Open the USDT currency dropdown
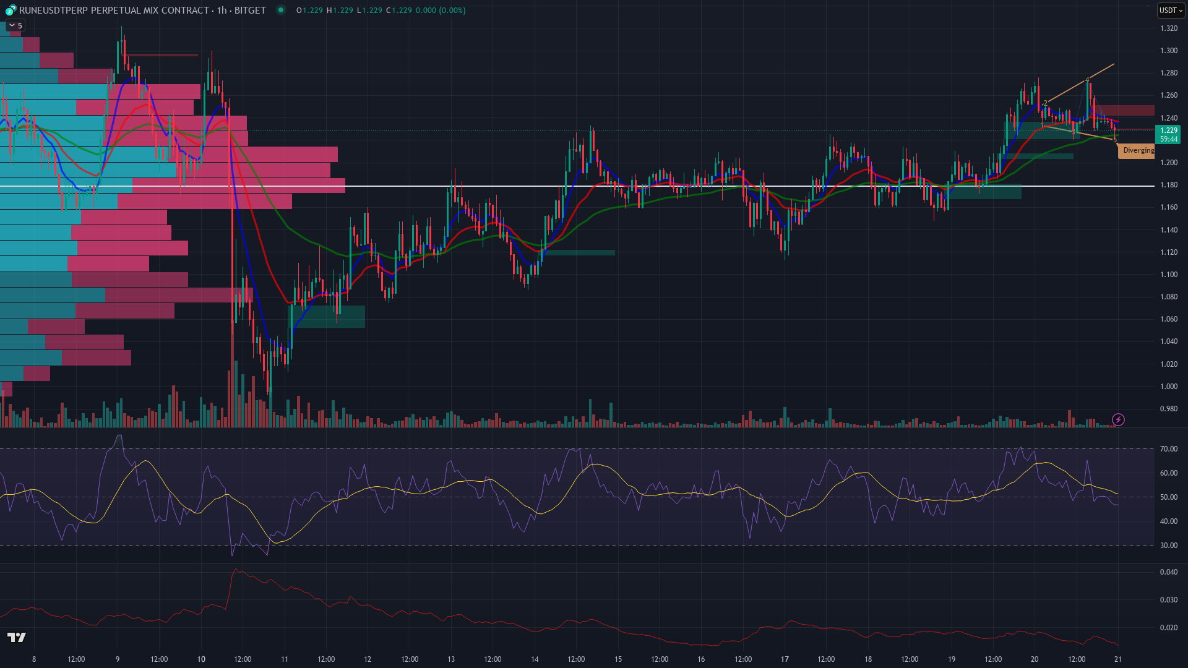This screenshot has width=1188, height=668. coord(1171,10)
